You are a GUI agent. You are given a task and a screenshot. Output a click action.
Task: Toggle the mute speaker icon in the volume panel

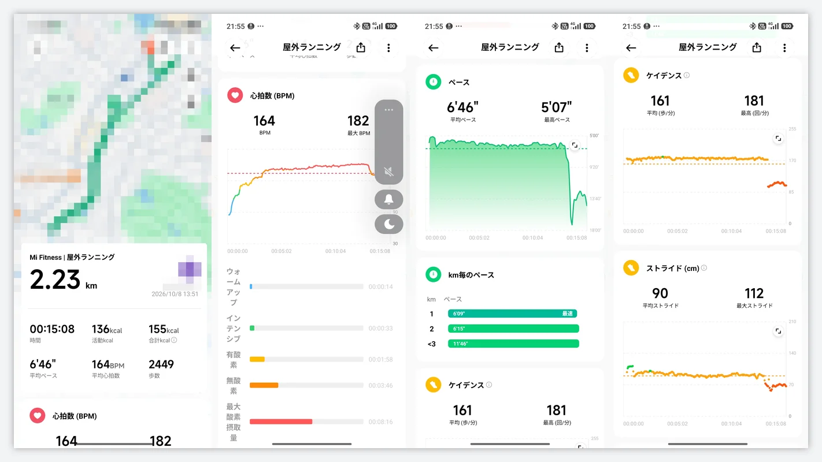point(389,172)
